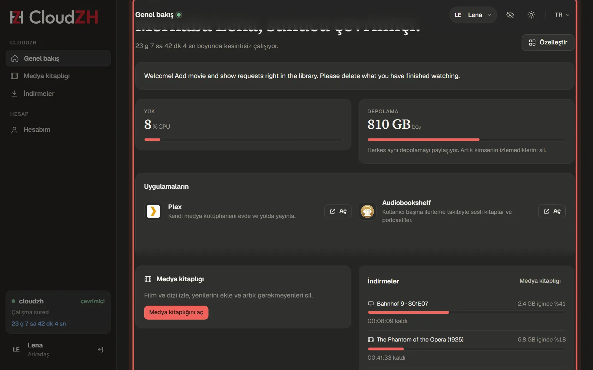This screenshot has height=370, width=593.
Task: Click the CloudZH logo
Action: tap(54, 17)
